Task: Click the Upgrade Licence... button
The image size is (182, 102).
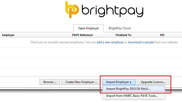Action: 153,82
